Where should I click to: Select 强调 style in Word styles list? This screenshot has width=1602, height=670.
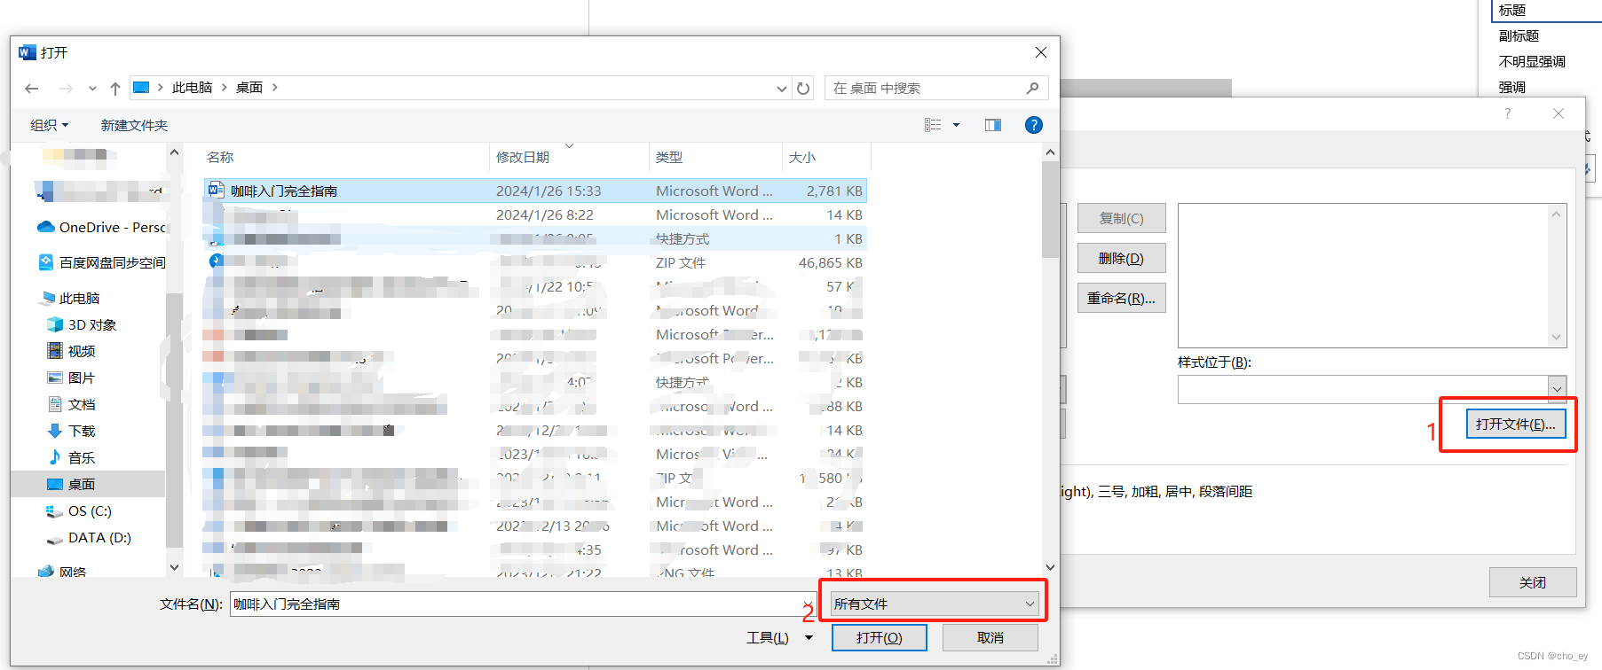[1512, 88]
